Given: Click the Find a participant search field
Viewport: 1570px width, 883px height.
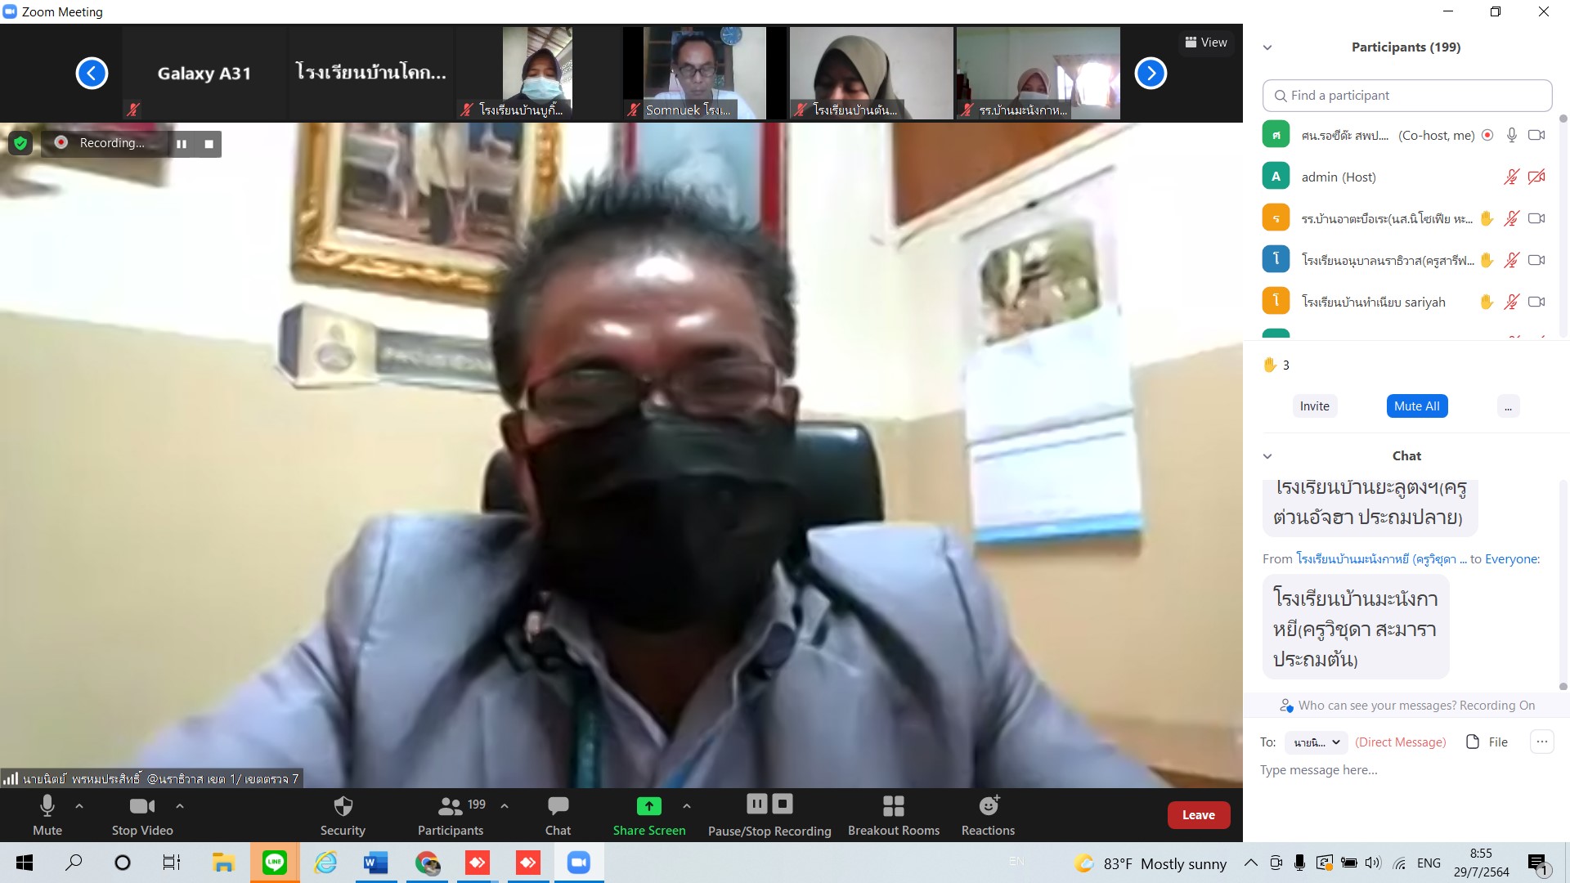Looking at the screenshot, I should (1406, 96).
